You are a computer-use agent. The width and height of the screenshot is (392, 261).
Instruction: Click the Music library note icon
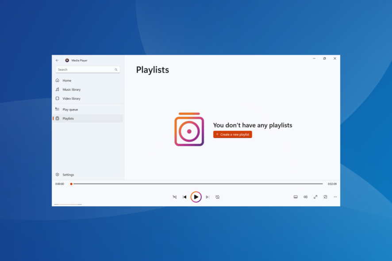pyautogui.click(x=57, y=89)
